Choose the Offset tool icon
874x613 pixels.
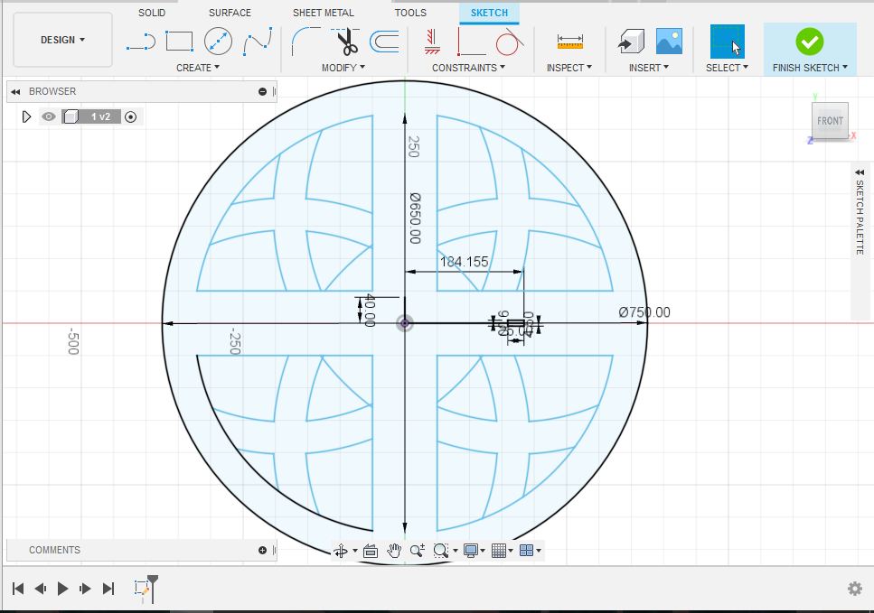point(384,42)
